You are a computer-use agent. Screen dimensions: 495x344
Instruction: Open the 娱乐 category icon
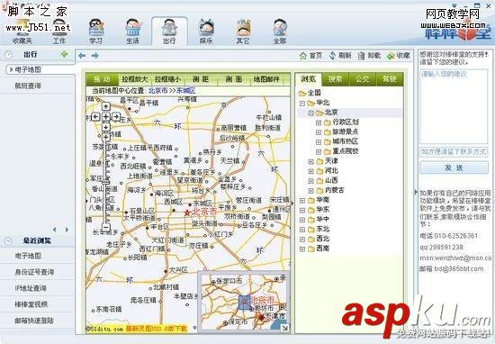click(x=206, y=32)
